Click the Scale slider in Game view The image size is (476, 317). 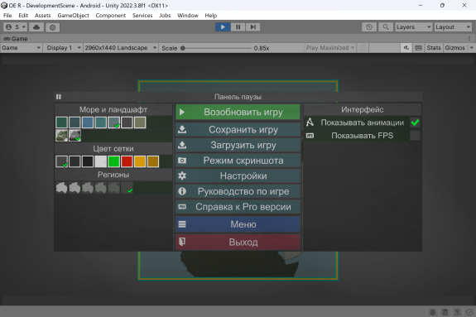tap(217, 48)
